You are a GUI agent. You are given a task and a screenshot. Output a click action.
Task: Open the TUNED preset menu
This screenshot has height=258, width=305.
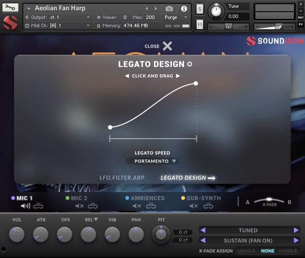248,230
